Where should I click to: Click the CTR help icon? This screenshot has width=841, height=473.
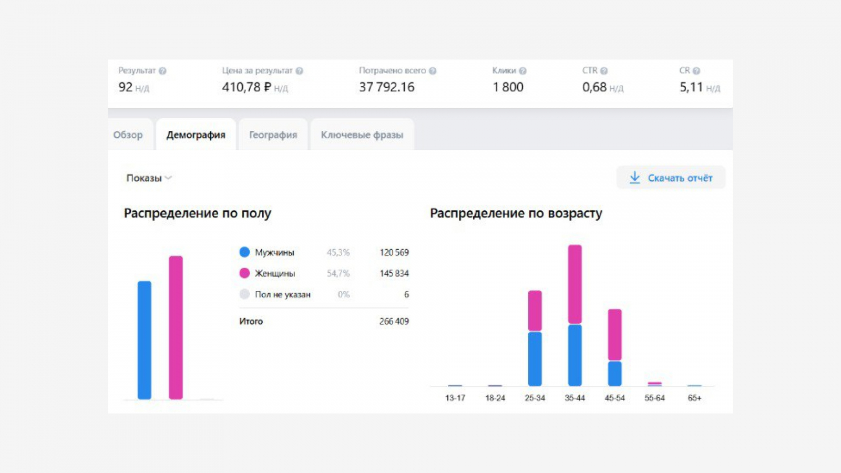coord(604,71)
